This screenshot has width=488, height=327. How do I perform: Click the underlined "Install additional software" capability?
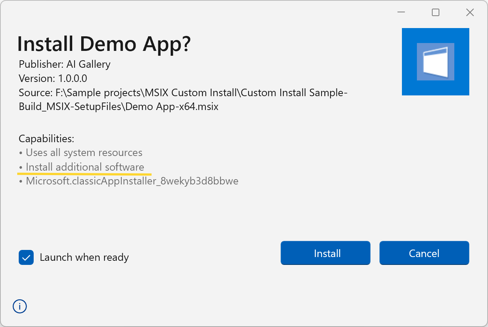85,167
